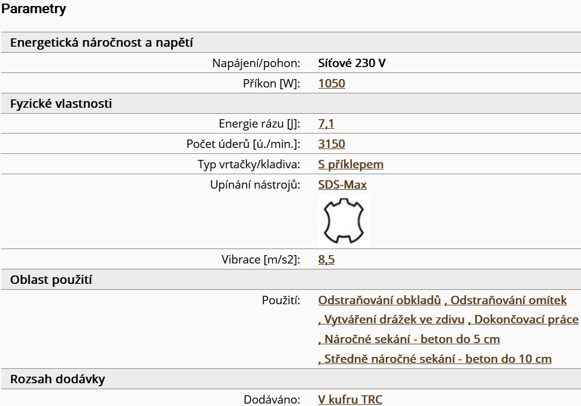The width and height of the screenshot is (581, 406).
Task: Open Dokončovací práce usage link
Action: pyautogui.click(x=523, y=320)
